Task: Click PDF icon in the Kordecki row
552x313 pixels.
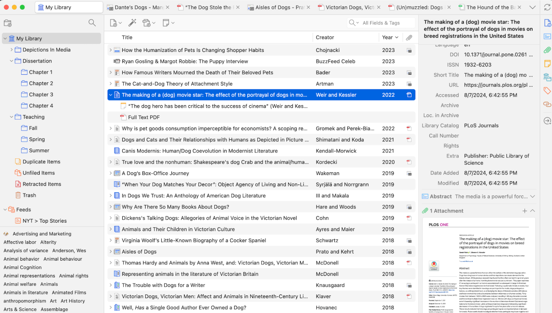Action: tap(409, 162)
